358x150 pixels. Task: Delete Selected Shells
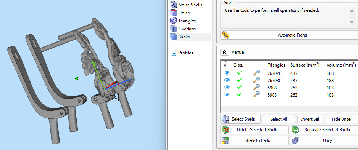pyautogui.click(x=254, y=130)
